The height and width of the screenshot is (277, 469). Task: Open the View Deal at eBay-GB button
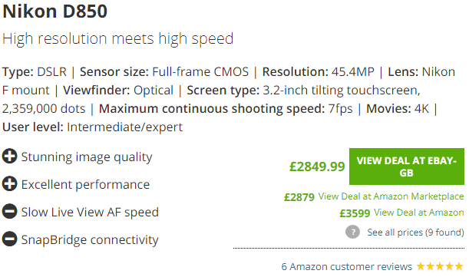[407, 167]
